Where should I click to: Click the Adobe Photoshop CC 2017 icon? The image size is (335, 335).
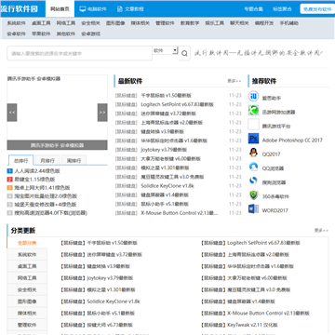point(253,139)
